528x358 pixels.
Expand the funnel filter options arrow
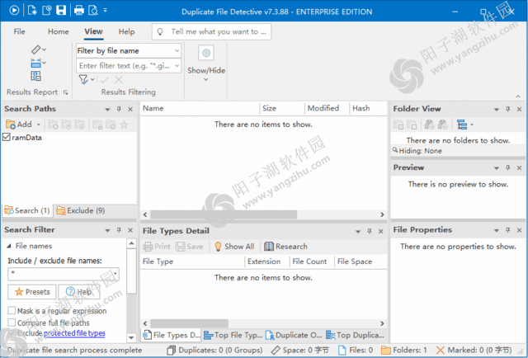pos(92,80)
